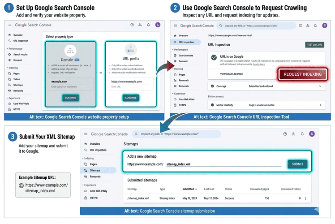The image size is (335, 224).
Task: Click the Sitemap index type cell
Action: [167, 198]
